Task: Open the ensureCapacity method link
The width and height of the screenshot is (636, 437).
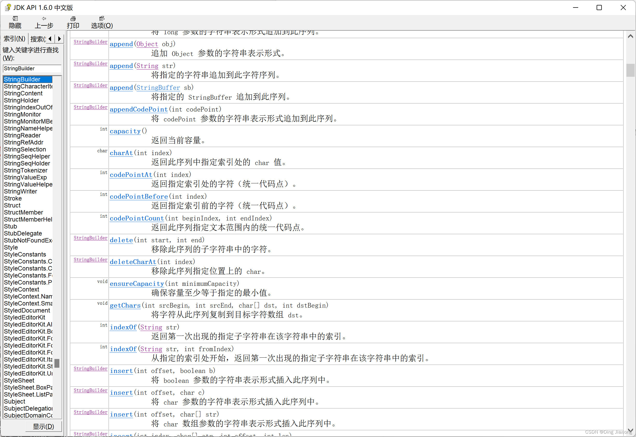Action: click(x=137, y=284)
